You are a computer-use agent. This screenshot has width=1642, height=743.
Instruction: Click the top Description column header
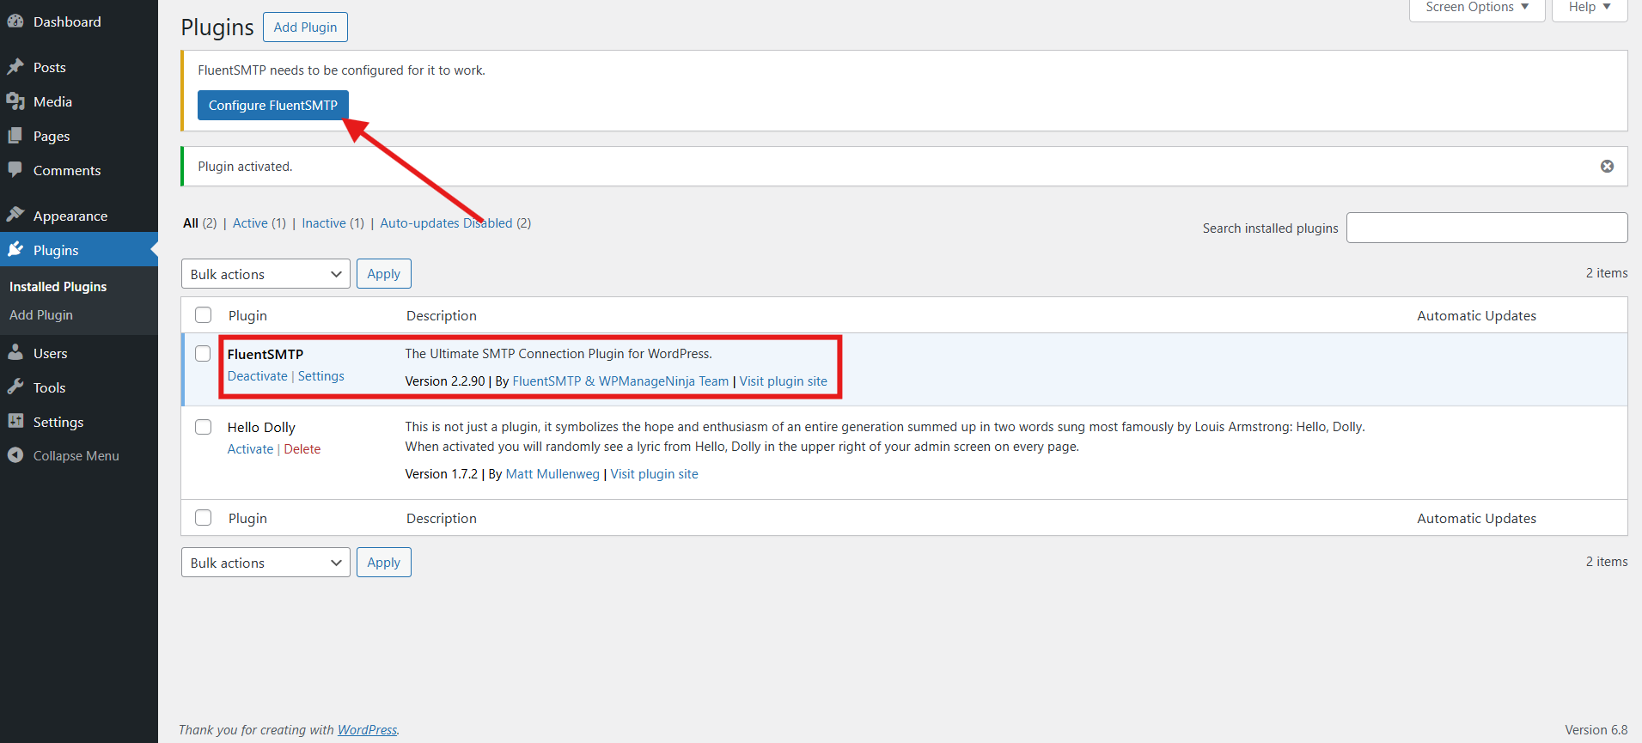click(442, 316)
